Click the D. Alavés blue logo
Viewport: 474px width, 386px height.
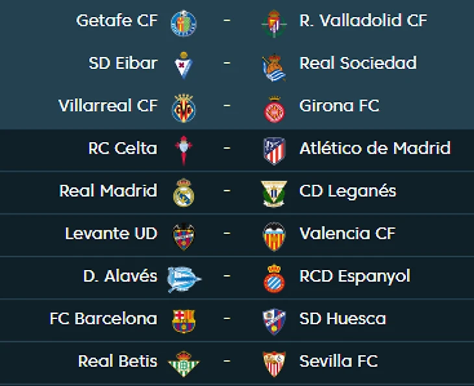(184, 280)
